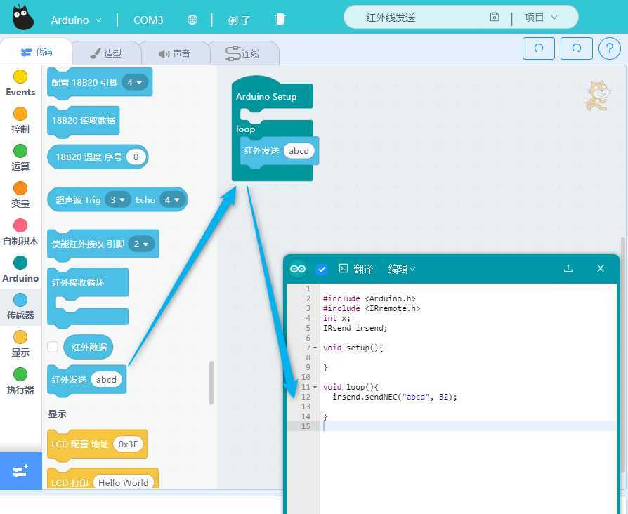Screen dimensions: 628x514
Task: Toggle the checkbox in code panel header
Action: [322, 269]
